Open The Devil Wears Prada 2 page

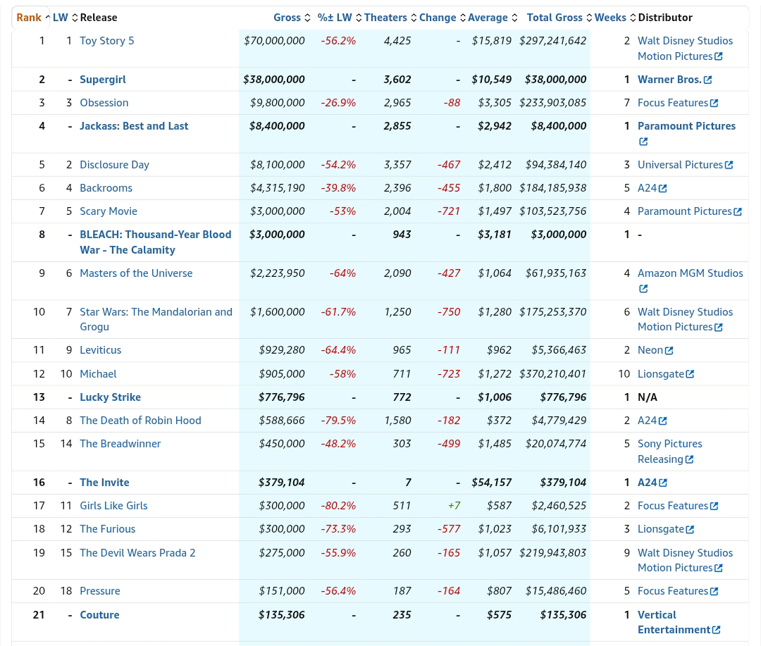pyautogui.click(x=137, y=553)
